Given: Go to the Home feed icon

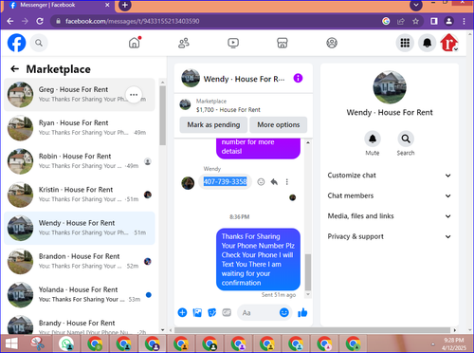Looking at the screenshot, I should (135, 43).
